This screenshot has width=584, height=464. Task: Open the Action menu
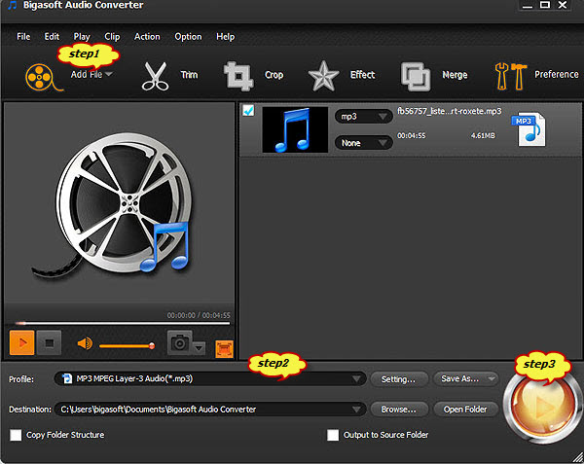pyautogui.click(x=147, y=36)
